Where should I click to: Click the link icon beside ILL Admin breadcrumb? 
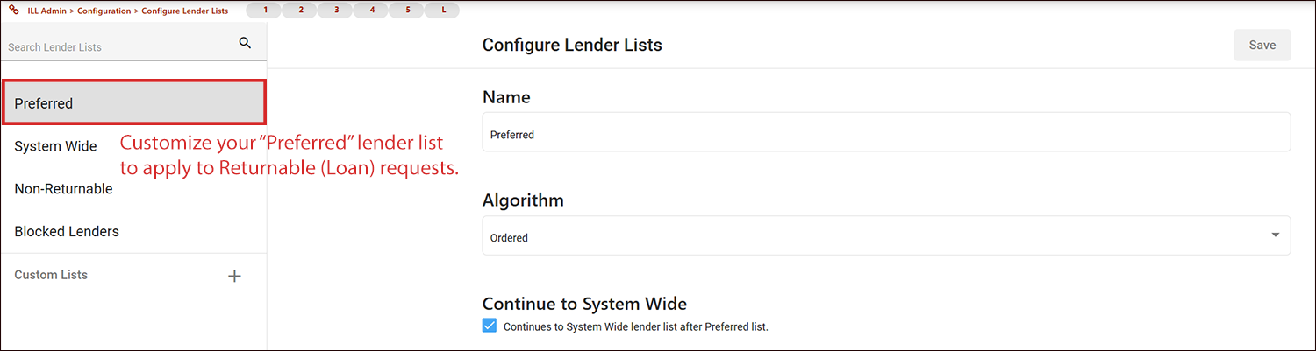14,11
